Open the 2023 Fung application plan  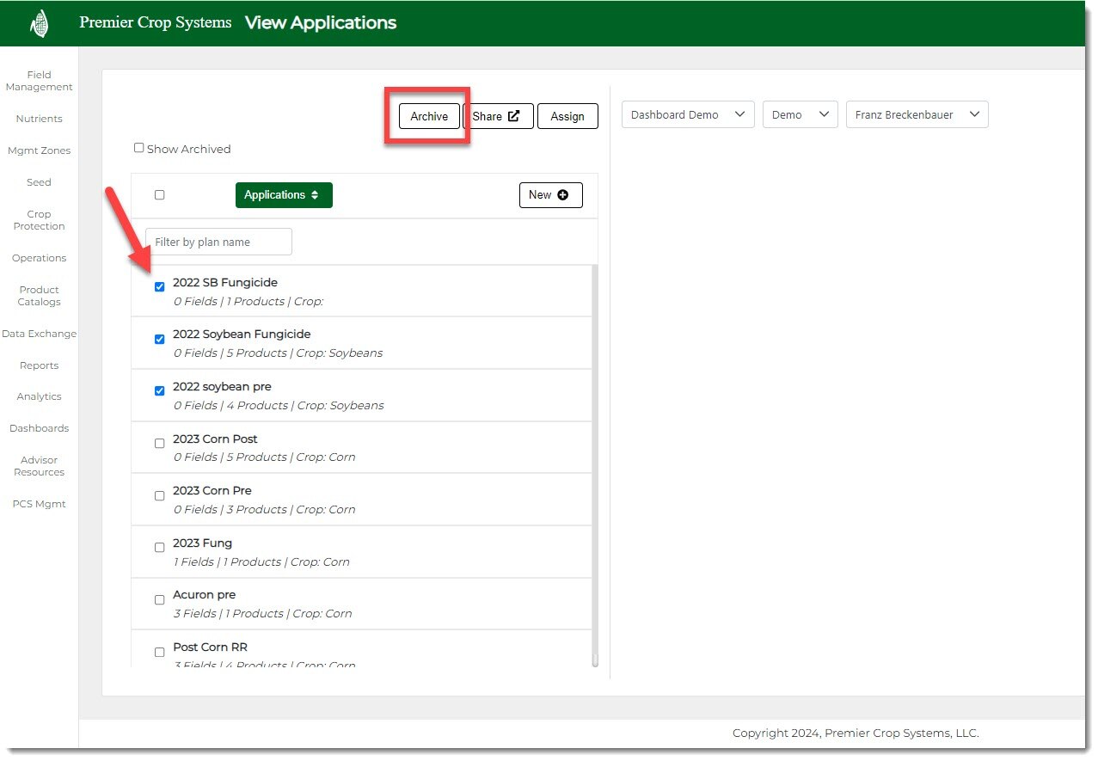[202, 543]
